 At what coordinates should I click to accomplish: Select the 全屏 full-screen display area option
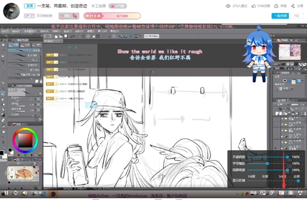pyautogui.click(x=297, y=177)
